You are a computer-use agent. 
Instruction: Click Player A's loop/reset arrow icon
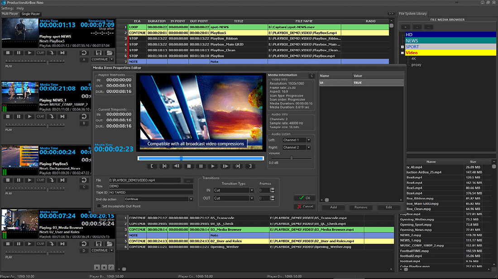coord(84,53)
